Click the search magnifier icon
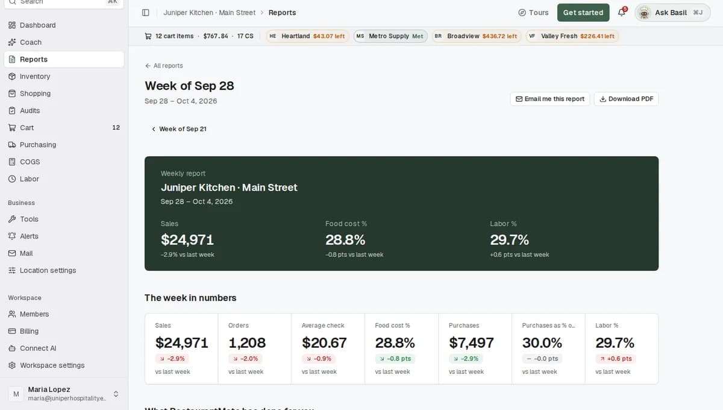Image resolution: width=723 pixels, height=410 pixels. tap(12, 2)
